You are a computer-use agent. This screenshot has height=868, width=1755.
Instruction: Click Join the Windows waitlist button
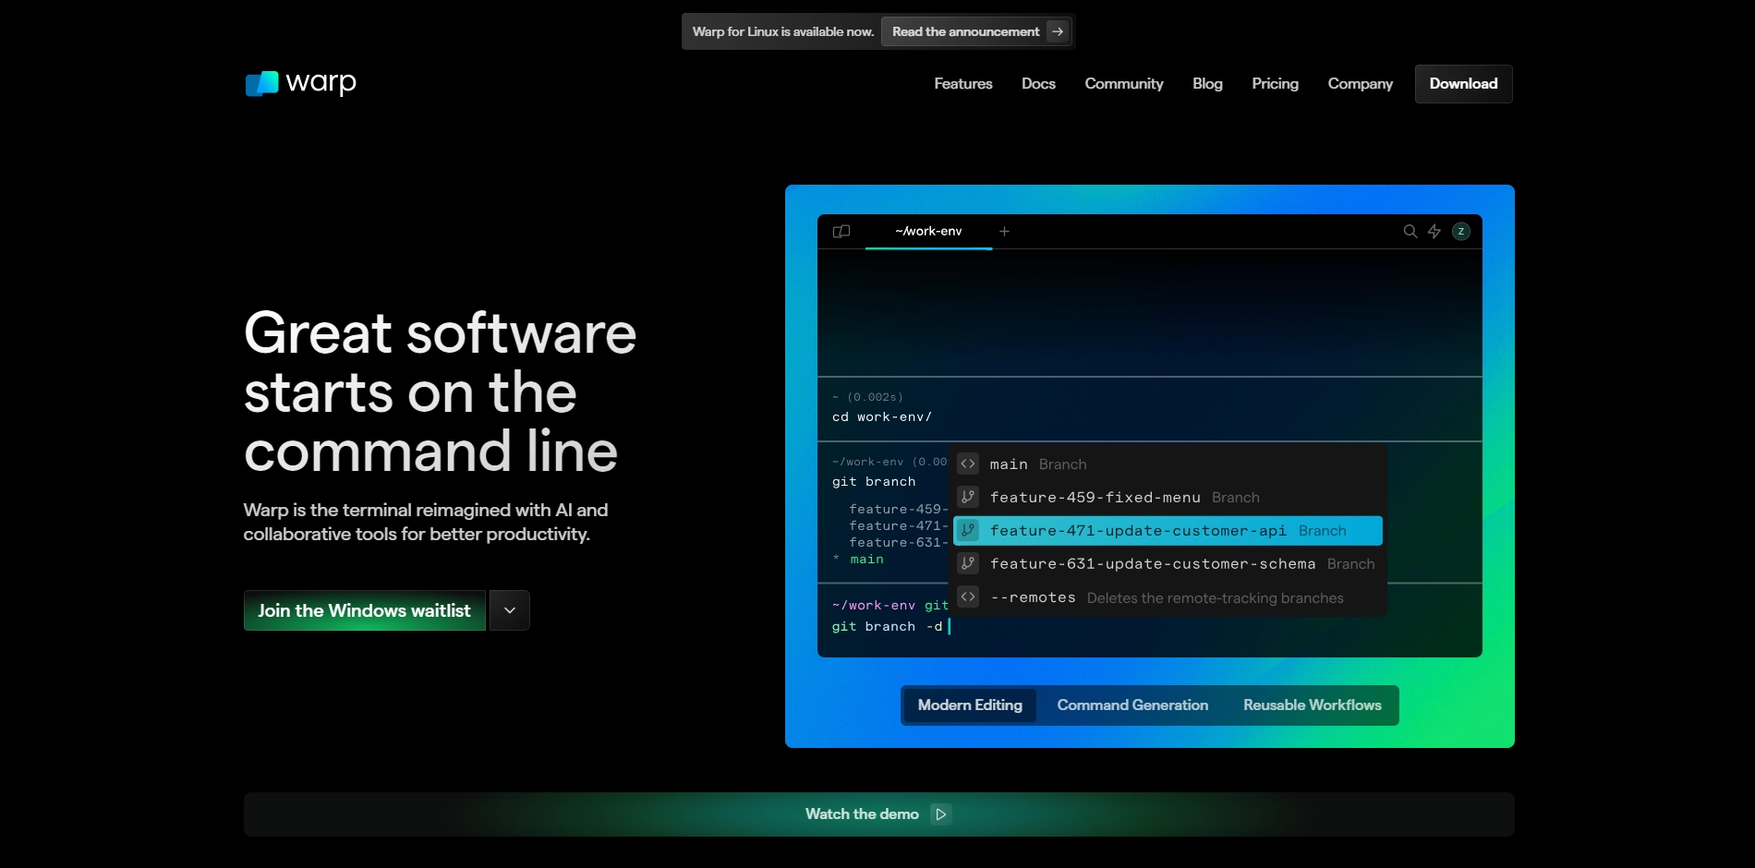click(364, 610)
